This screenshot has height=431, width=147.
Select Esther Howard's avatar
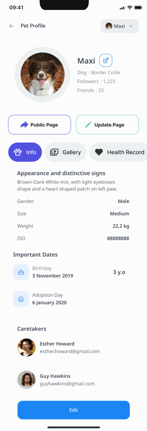pos(27,347)
